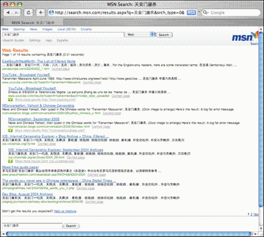Click the RSS badge in address bar
This screenshot has height=237, width=264.
(191, 13)
